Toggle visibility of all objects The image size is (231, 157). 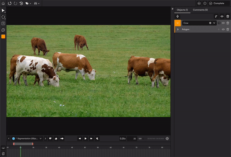(x=223, y=17)
